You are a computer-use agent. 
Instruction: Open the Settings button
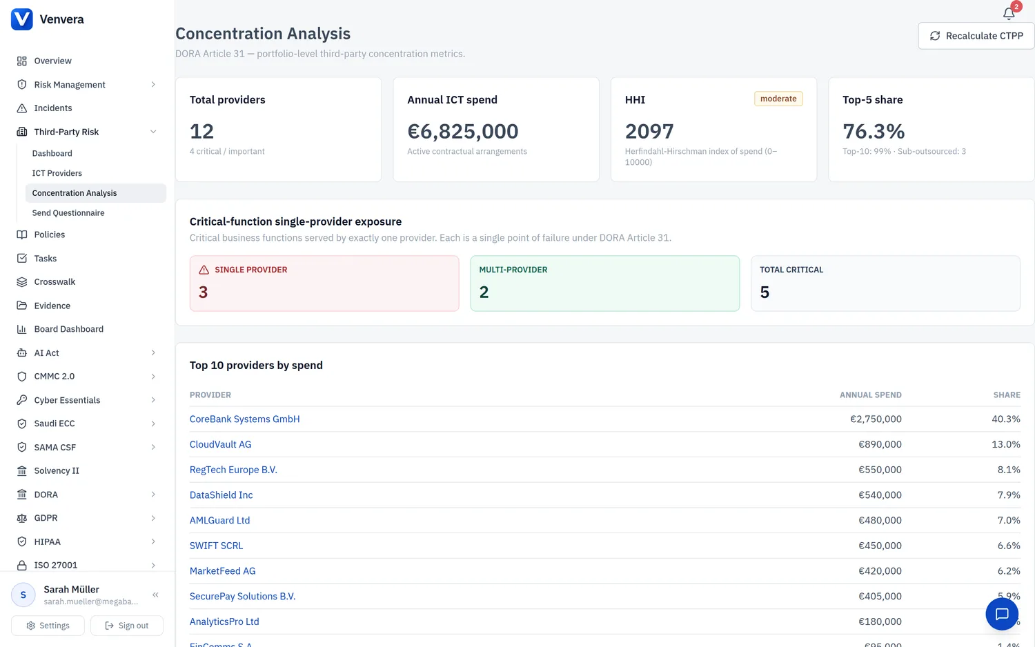(x=48, y=626)
